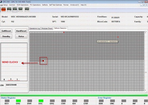Open the FW Operations menu
This screenshot has height=105, width=148.
tap(35, 5)
